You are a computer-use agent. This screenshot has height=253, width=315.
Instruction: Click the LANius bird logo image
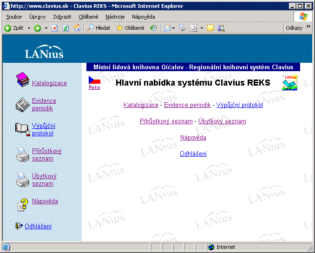pos(289,83)
